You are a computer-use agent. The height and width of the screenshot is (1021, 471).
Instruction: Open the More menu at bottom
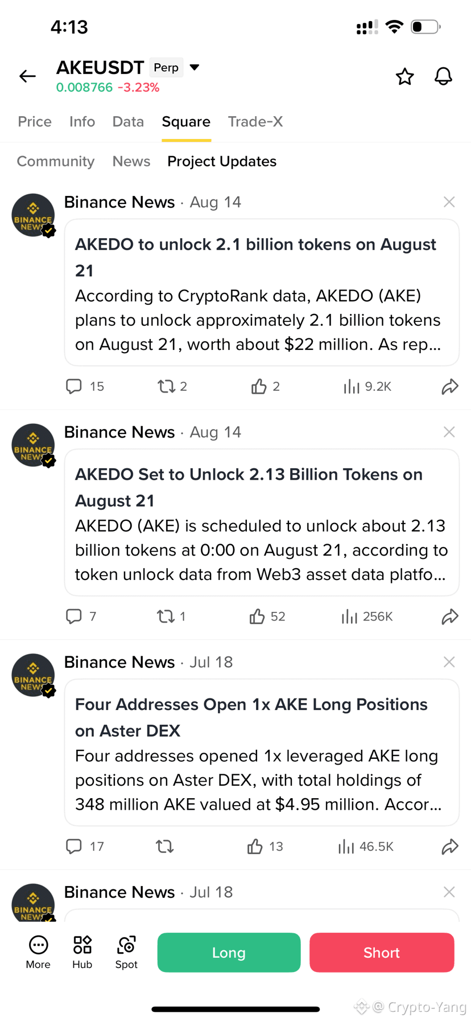(x=38, y=952)
